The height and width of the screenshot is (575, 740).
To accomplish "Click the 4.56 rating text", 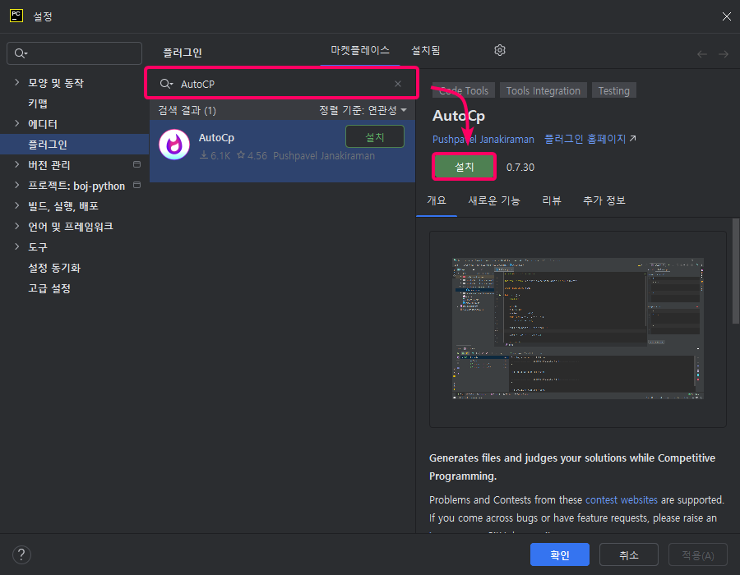I will [x=257, y=155].
